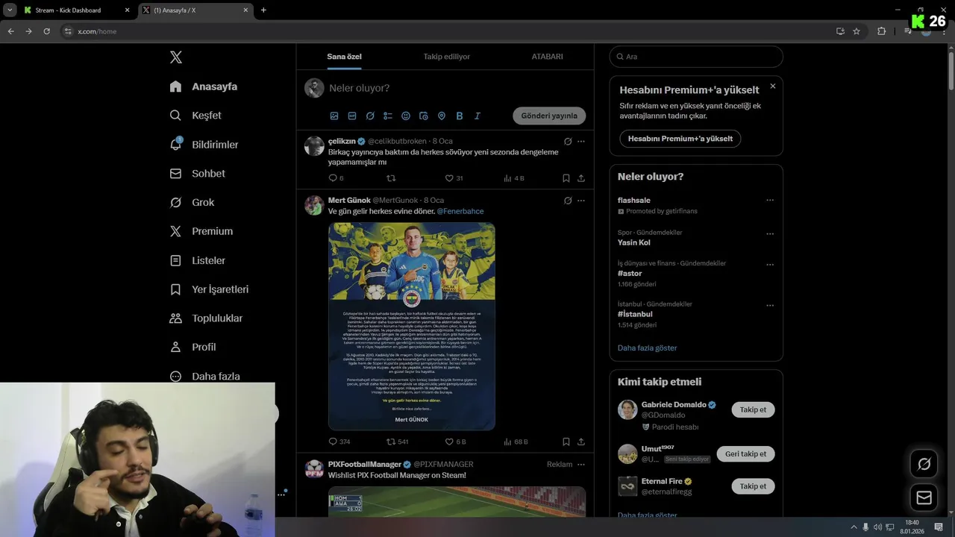Click Grok explain icon on çelikzın's post

pos(568,141)
